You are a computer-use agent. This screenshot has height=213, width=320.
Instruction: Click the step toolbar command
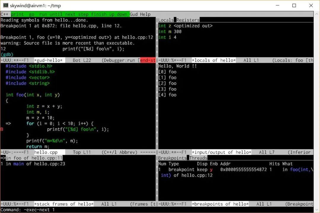click(x=83, y=14)
